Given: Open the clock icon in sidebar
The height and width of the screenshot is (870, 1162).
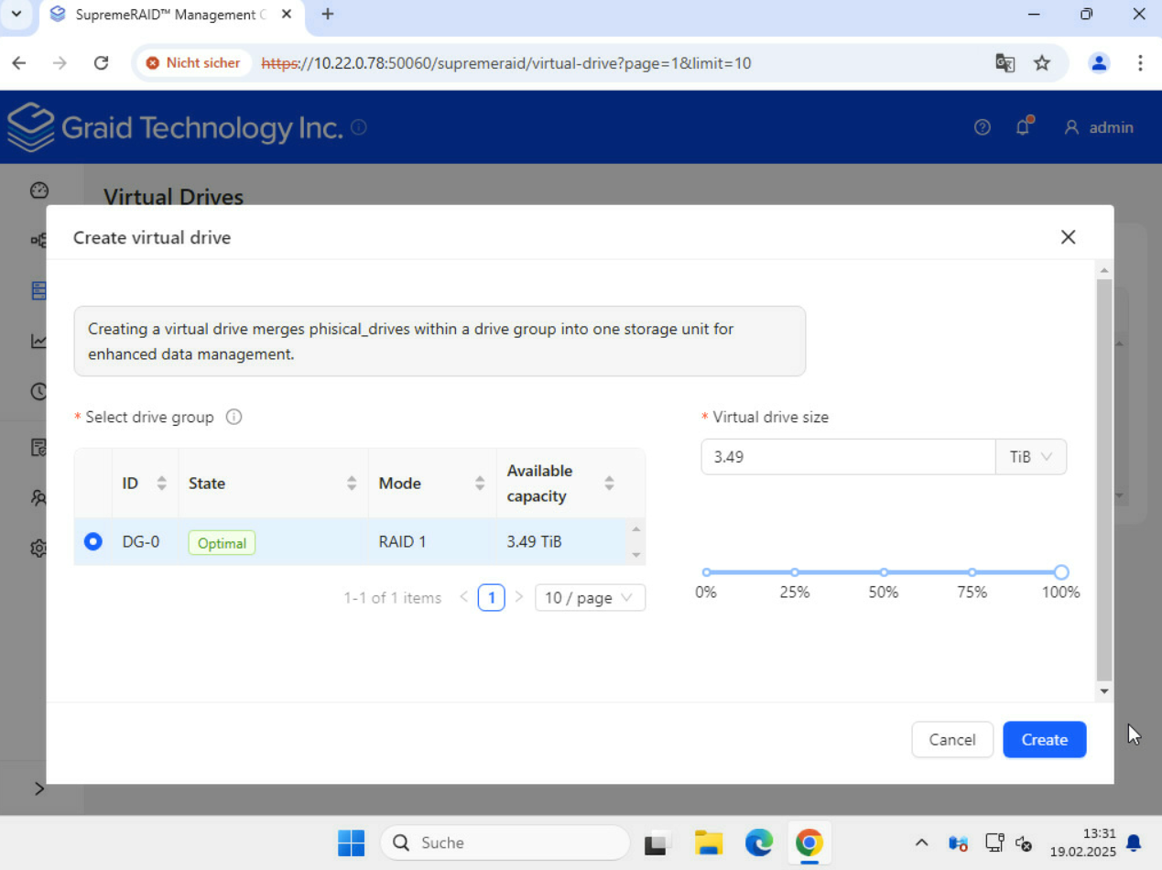Looking at the screenshot, I should (x=38, y=391).
